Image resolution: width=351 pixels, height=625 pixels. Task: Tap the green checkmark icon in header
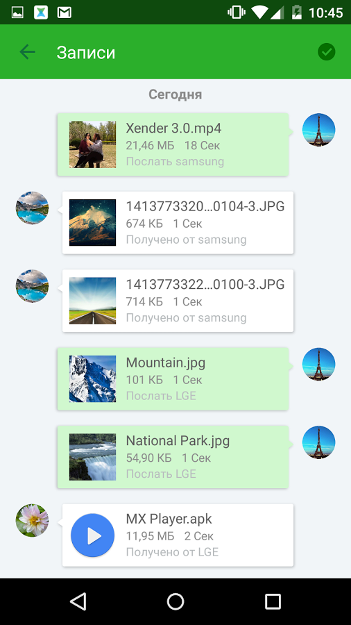(x=326, y=52)
